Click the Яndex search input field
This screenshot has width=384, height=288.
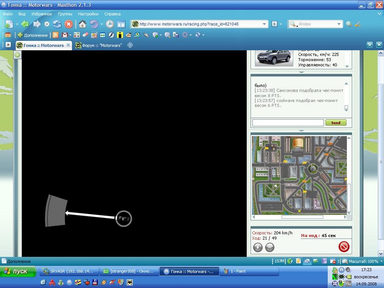coord(316,24)
